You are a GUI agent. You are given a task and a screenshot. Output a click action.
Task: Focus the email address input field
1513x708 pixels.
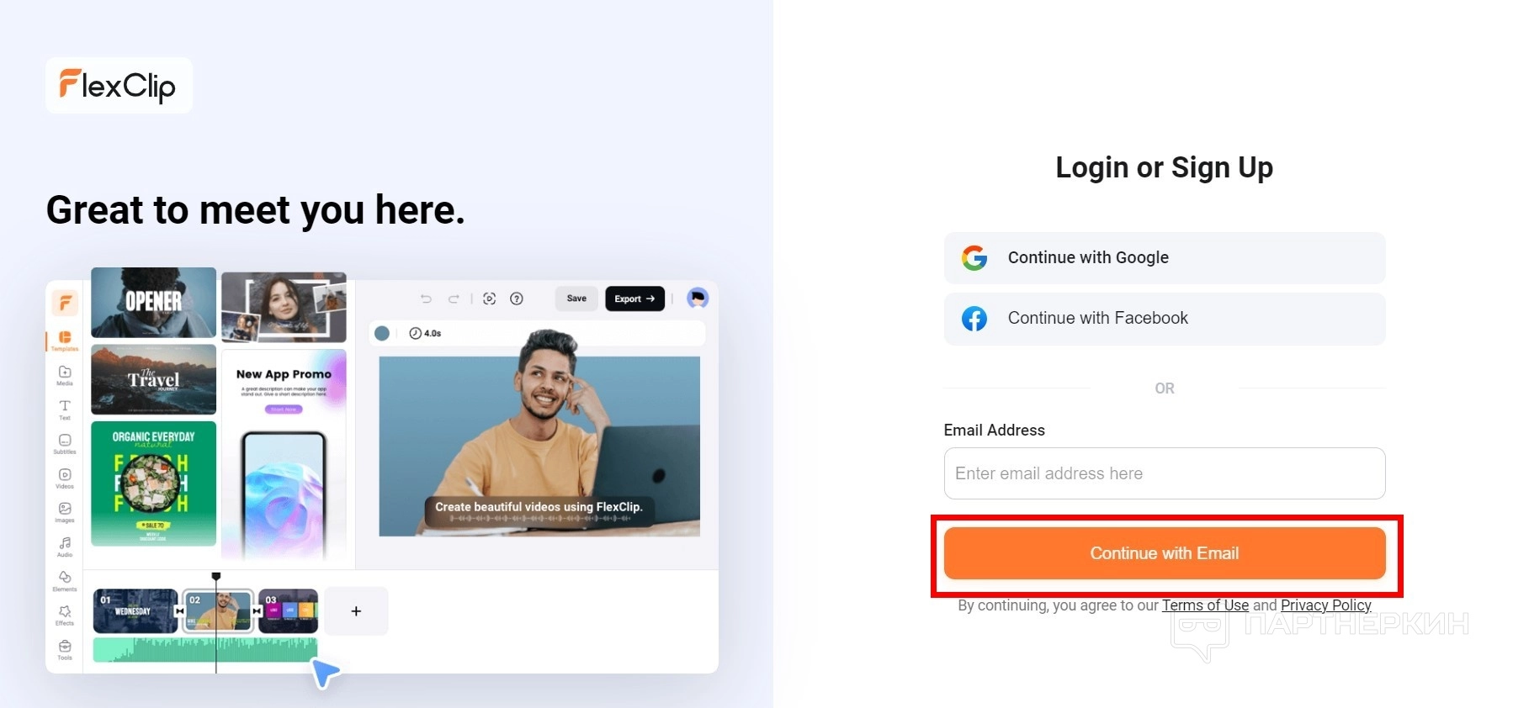(x=1165, y=473)
